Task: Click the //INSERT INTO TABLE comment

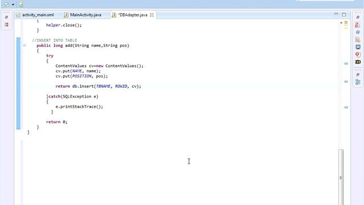Action: click(x=55, y=40)
